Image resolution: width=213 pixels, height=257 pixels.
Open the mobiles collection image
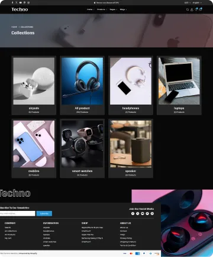(x=34, y=144)
